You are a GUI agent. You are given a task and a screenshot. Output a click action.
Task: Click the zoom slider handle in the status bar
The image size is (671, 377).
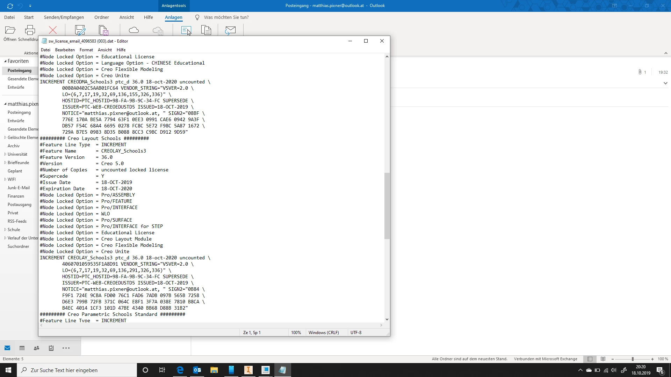pos(633,359)
